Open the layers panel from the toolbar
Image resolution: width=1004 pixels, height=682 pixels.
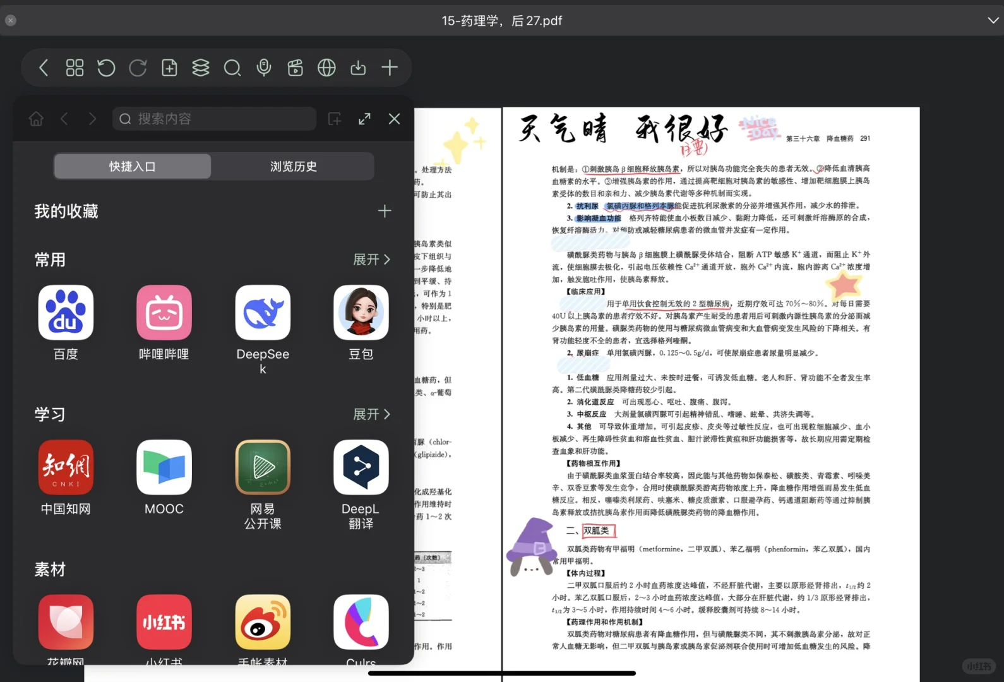coord(201,68)
